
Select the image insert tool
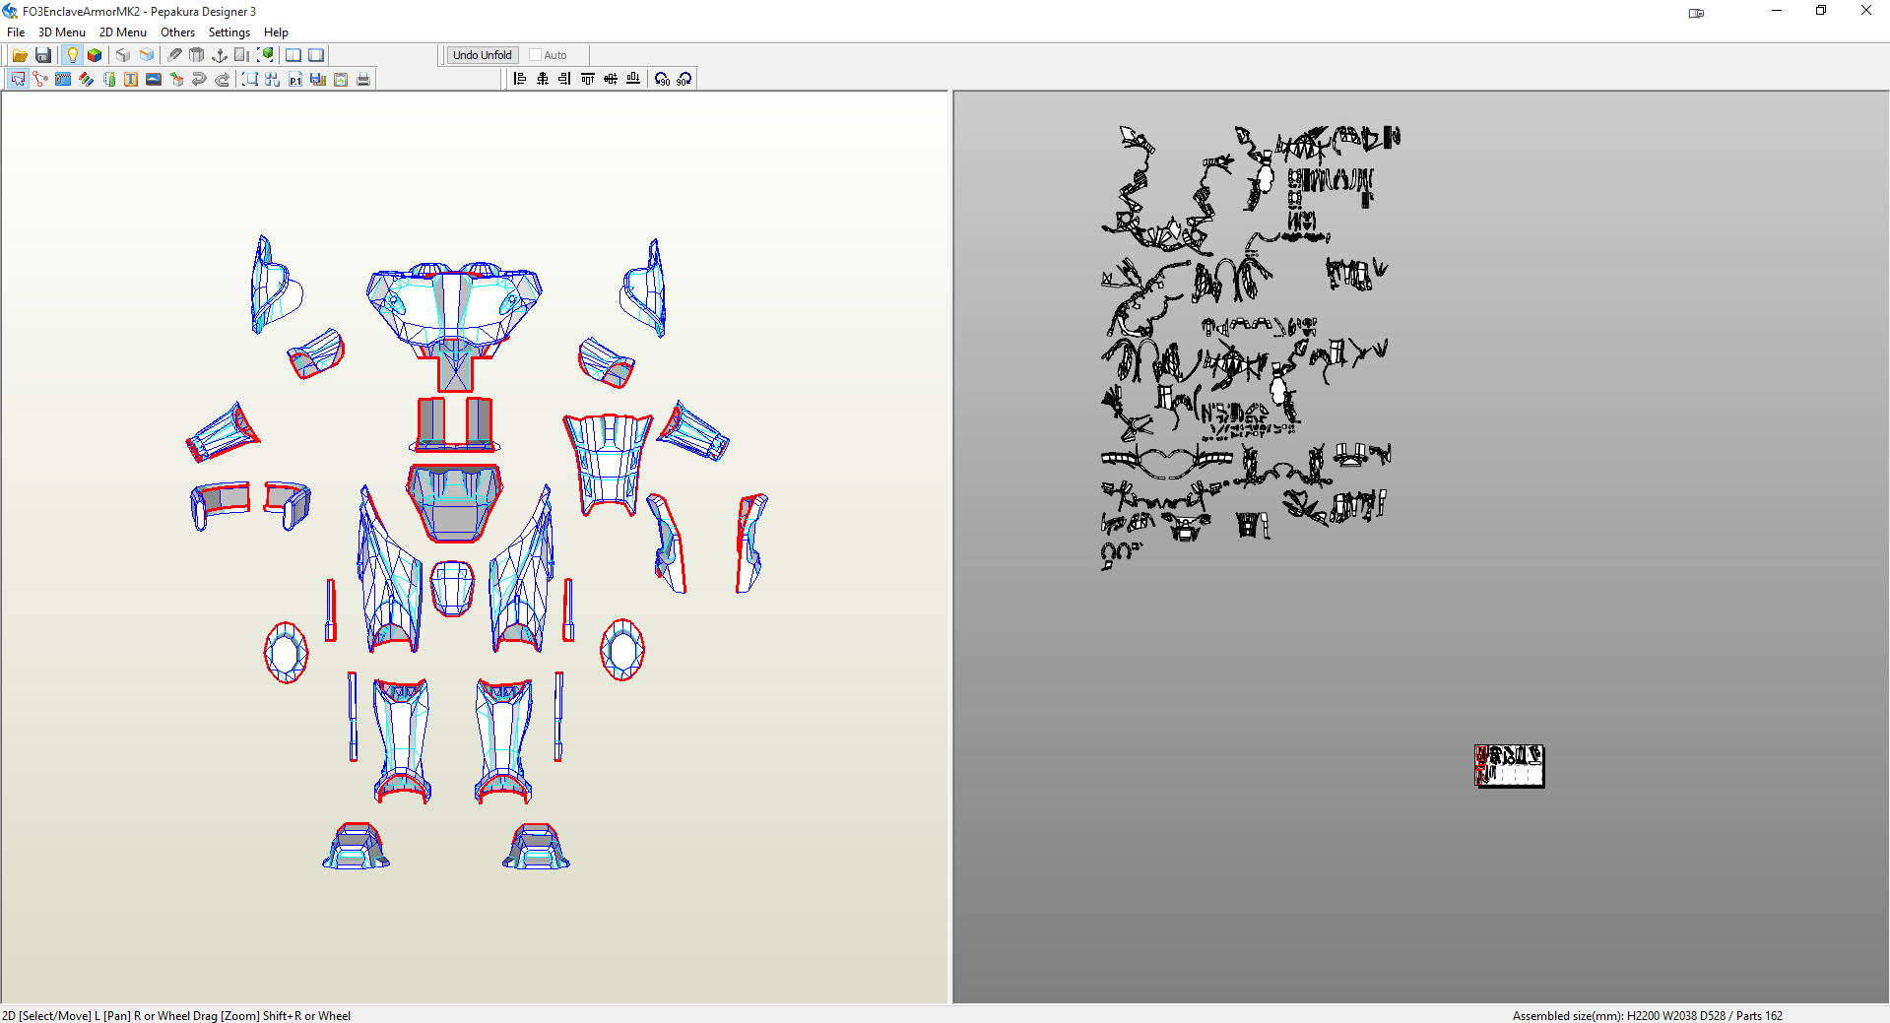click(154, 79)
